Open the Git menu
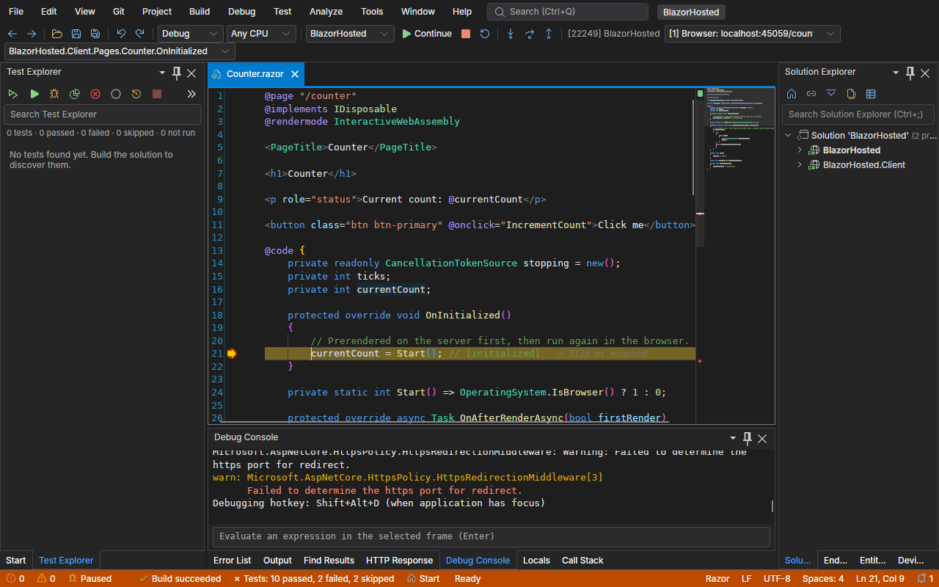 (119, 12)
